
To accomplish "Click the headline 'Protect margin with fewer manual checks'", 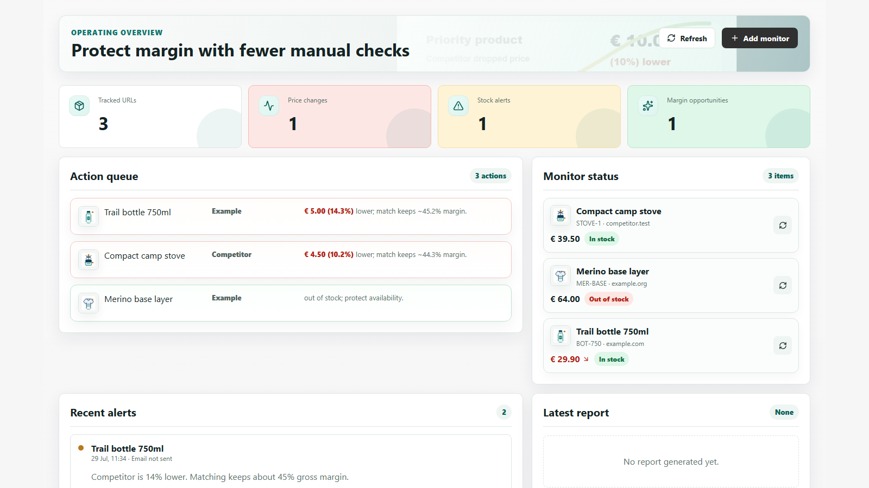I will [241, 50].
